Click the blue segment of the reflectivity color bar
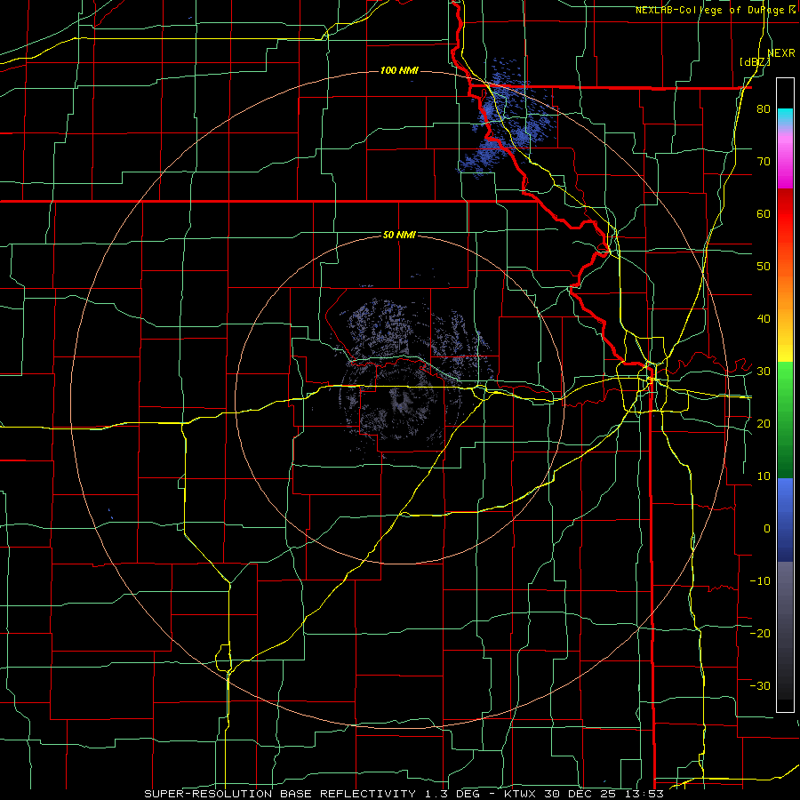Screen dimensions: 800x800 [785, 519]
